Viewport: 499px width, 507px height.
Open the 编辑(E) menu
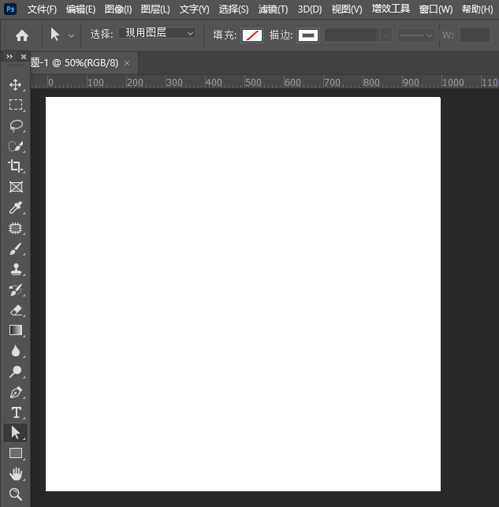pyautogui.click(x=80, y=9)
